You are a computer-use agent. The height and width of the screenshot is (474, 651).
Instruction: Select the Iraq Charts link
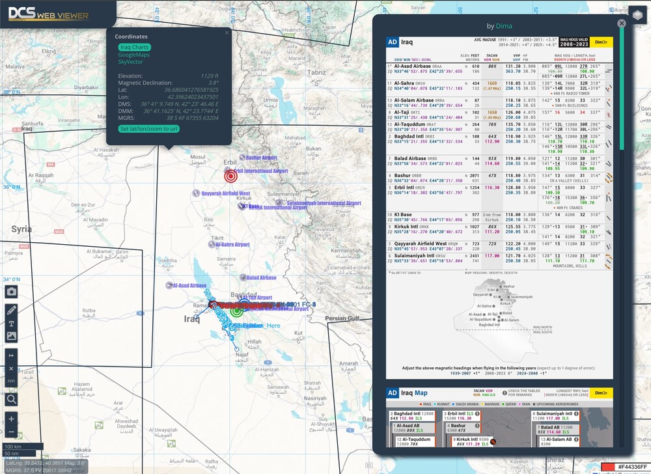(134, 48)
